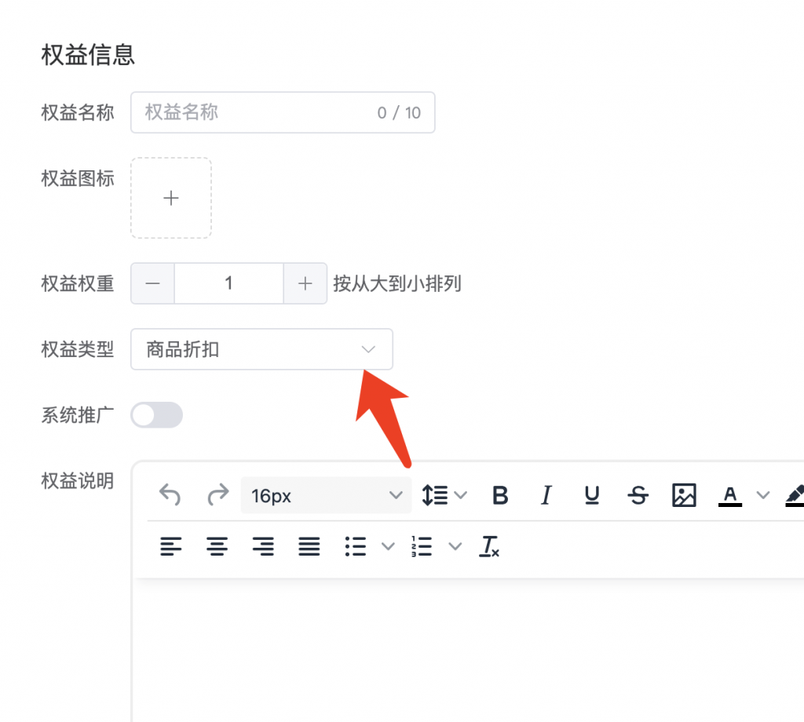Apply the black text color swatch
The width and height of the screenshot is (804, 722).
point(730,495)
